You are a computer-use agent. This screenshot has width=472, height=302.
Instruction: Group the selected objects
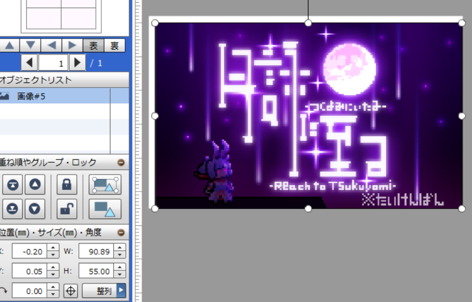(x=105, y=184)
